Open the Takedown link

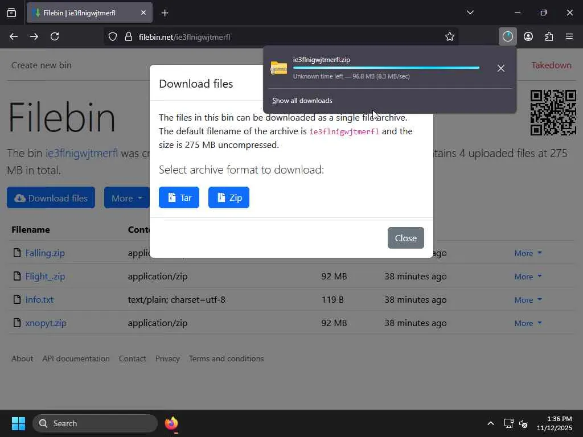pyautogui.click(x=551, y=65)
